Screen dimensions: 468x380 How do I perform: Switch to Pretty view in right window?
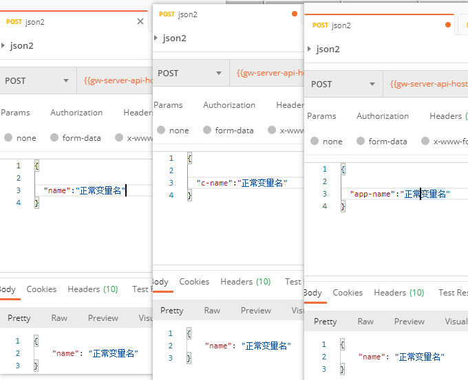click(x=326, y=322)
